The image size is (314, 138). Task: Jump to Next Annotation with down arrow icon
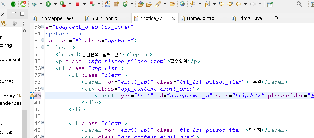[x=192, y=4]
